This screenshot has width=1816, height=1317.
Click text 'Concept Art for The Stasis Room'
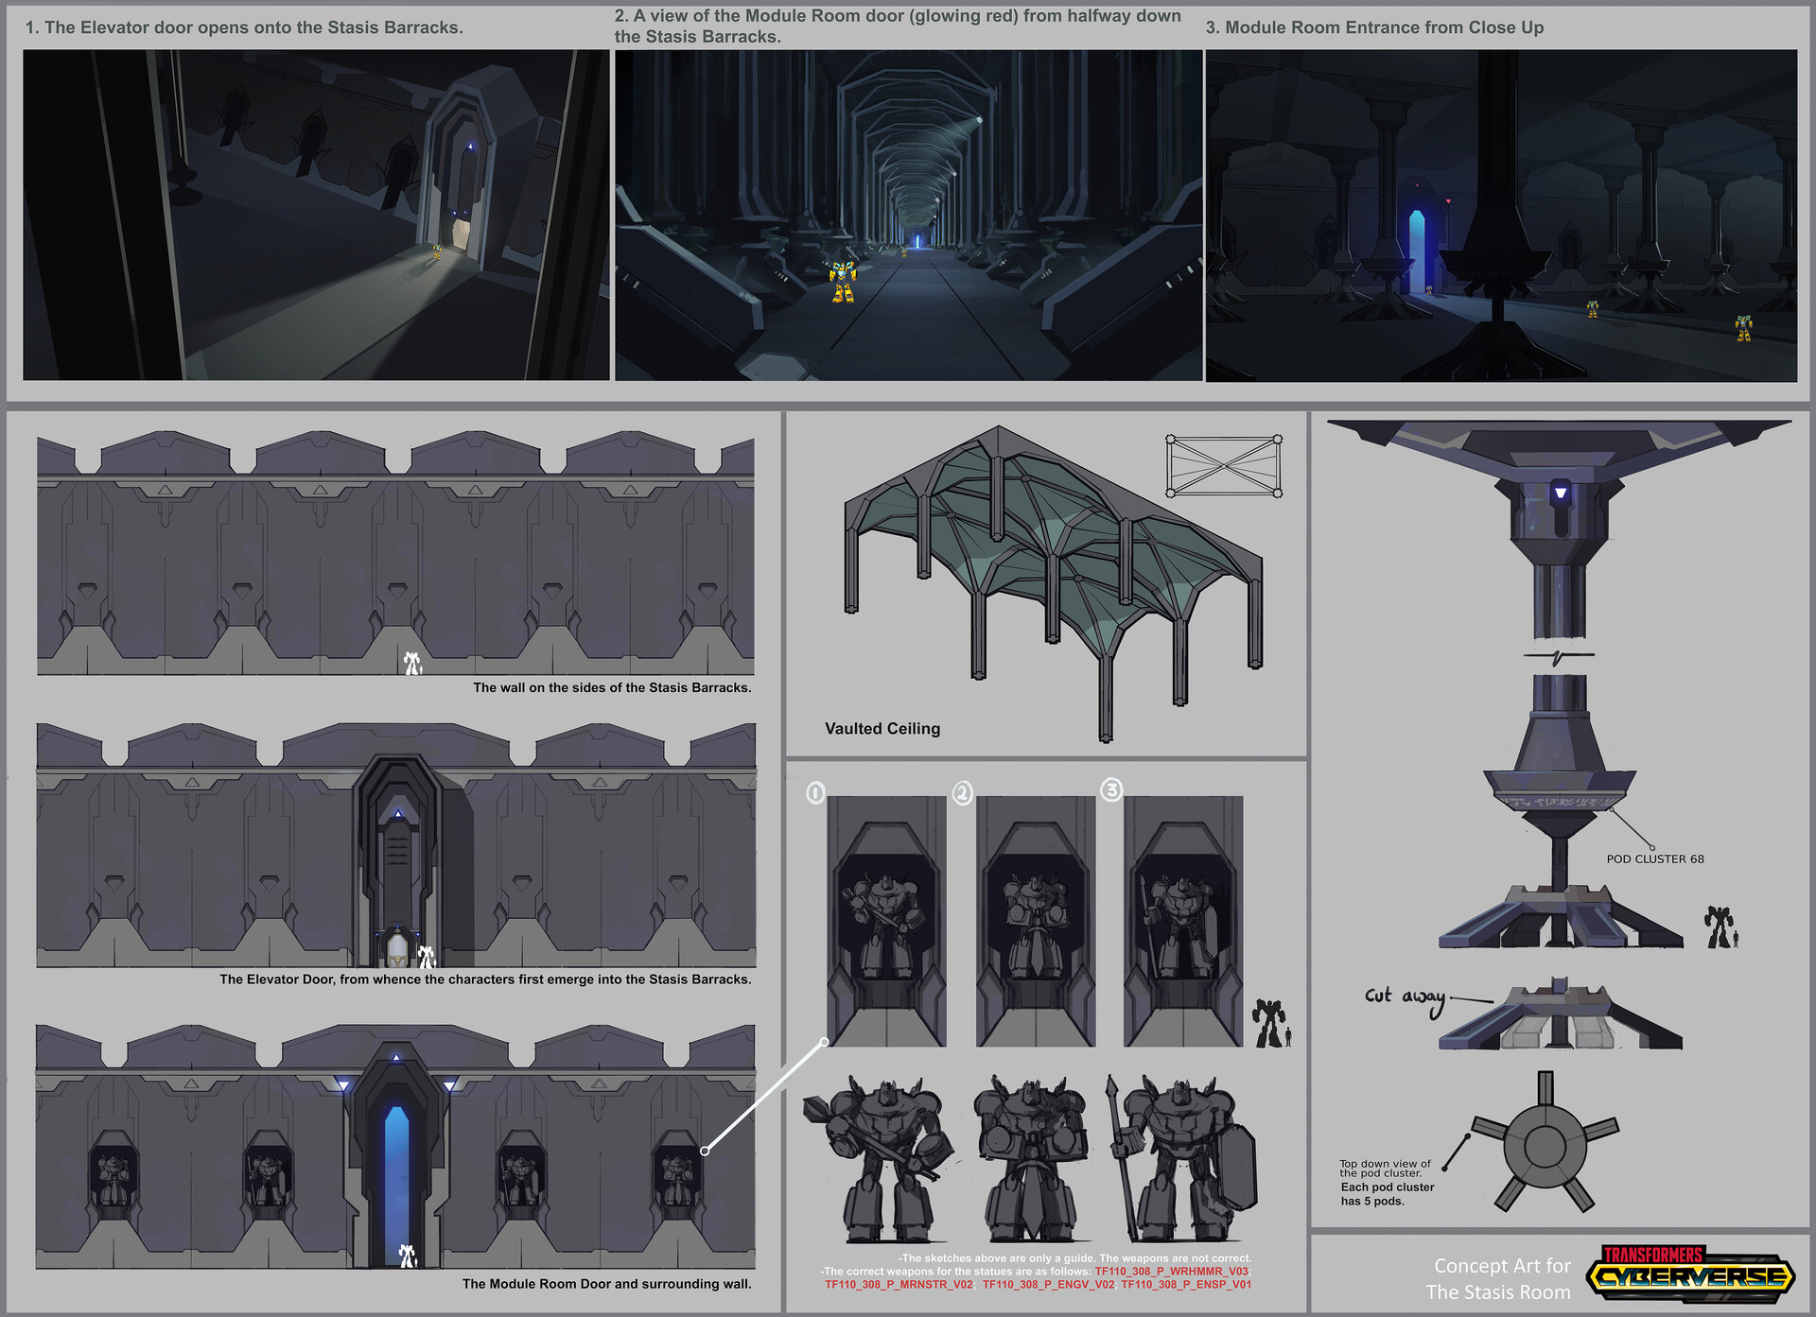tap(1498, 1279)
